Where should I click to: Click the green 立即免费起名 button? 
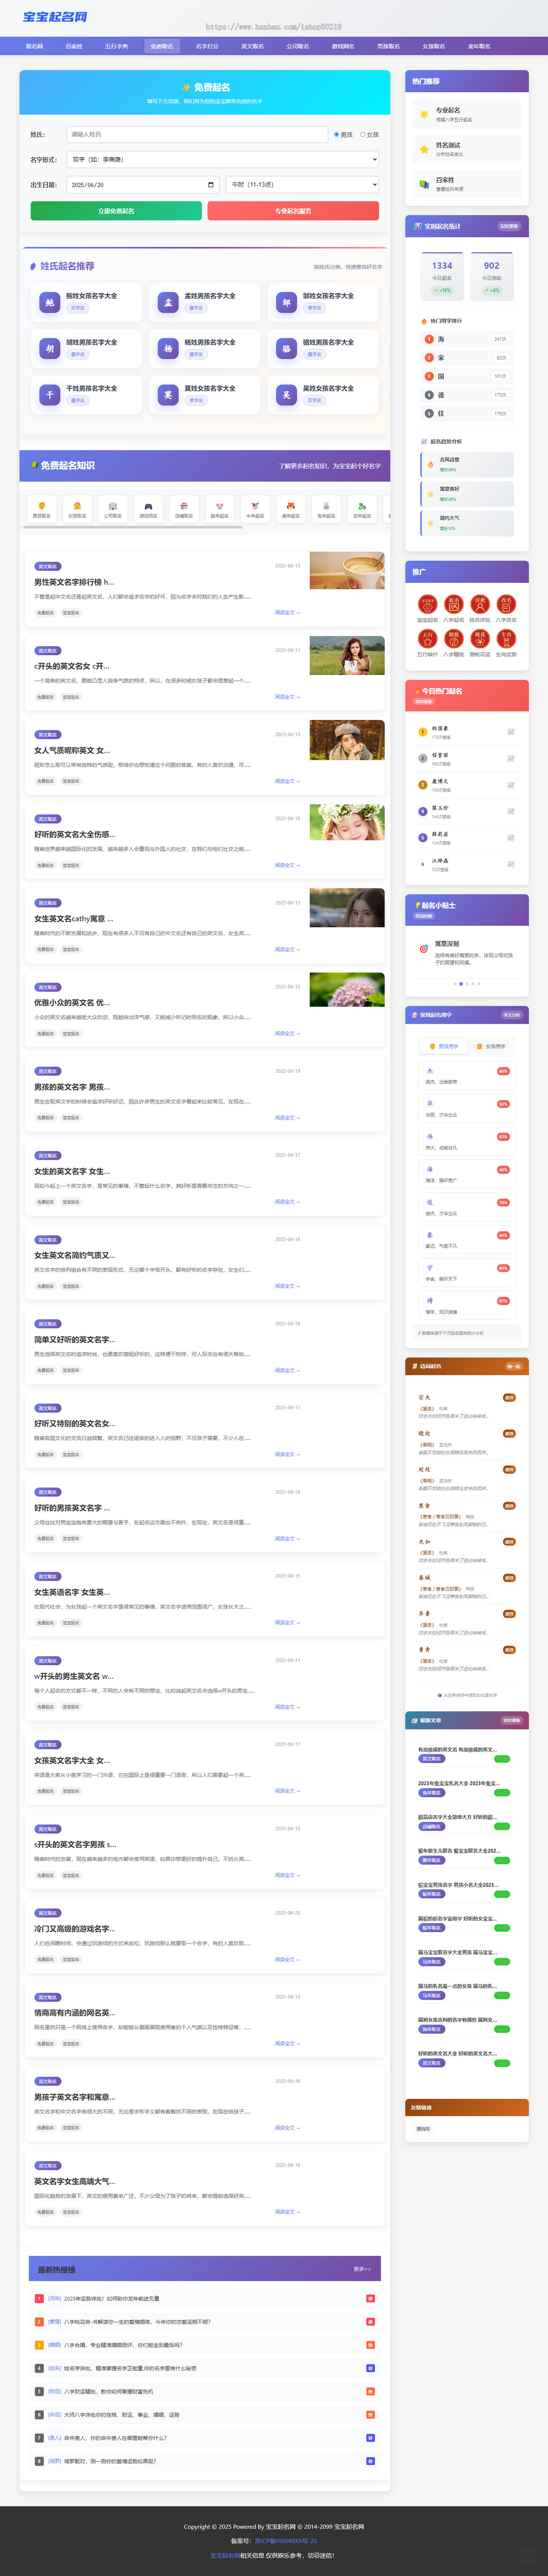click(x=116, y=211)
